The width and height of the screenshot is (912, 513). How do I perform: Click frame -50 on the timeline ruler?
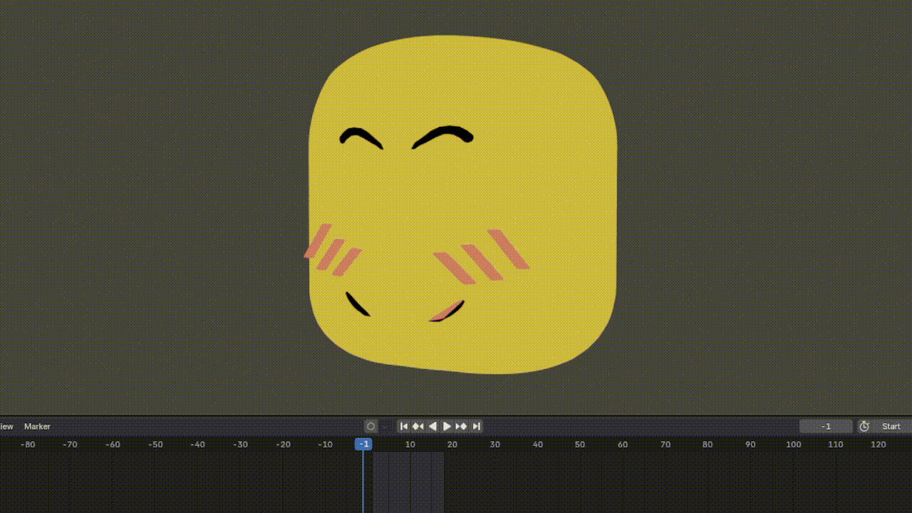[x=155, y=444]
